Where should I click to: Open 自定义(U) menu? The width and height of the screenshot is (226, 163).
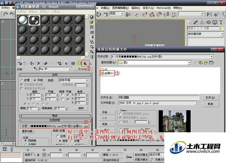pyautogui.click(x=148, y=8)
